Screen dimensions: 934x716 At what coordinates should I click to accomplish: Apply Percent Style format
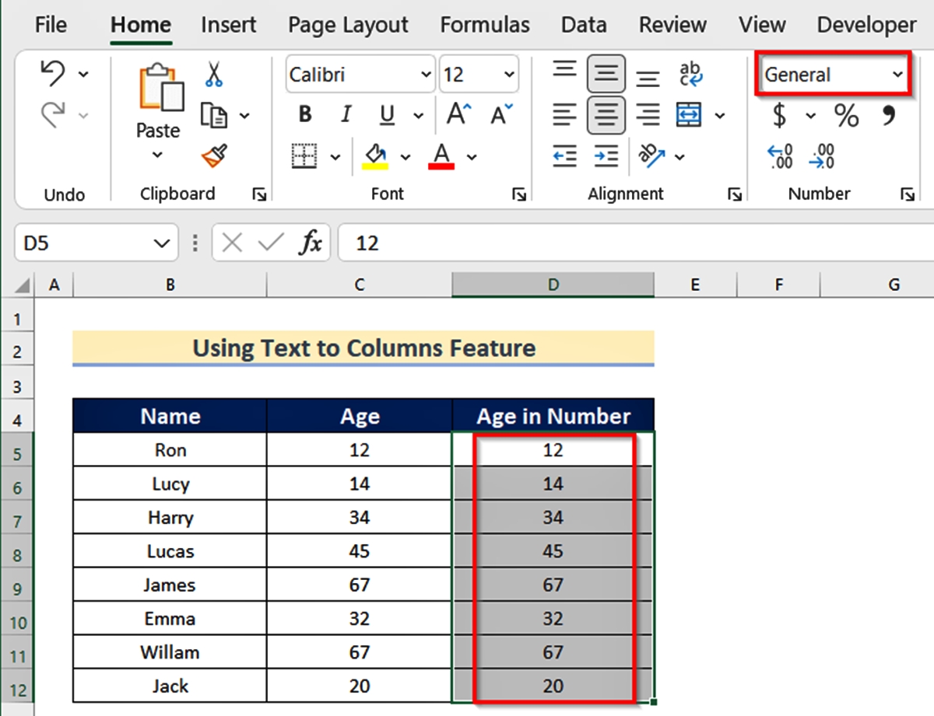(x=846, y=116)
